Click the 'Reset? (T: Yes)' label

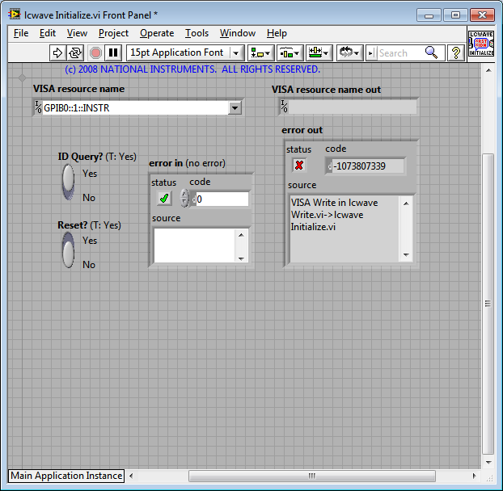(89, 225)
